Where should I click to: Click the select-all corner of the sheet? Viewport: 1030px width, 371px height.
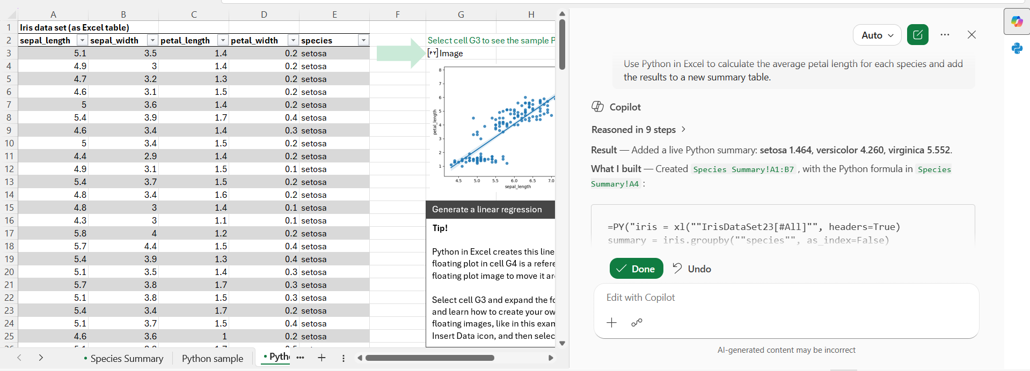click(x=9, y=14)
